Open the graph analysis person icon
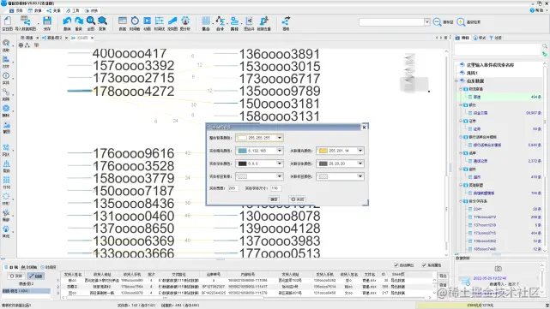Image resolution: width=550 pixels, height=309 pixels. click(x=185, y=21)
